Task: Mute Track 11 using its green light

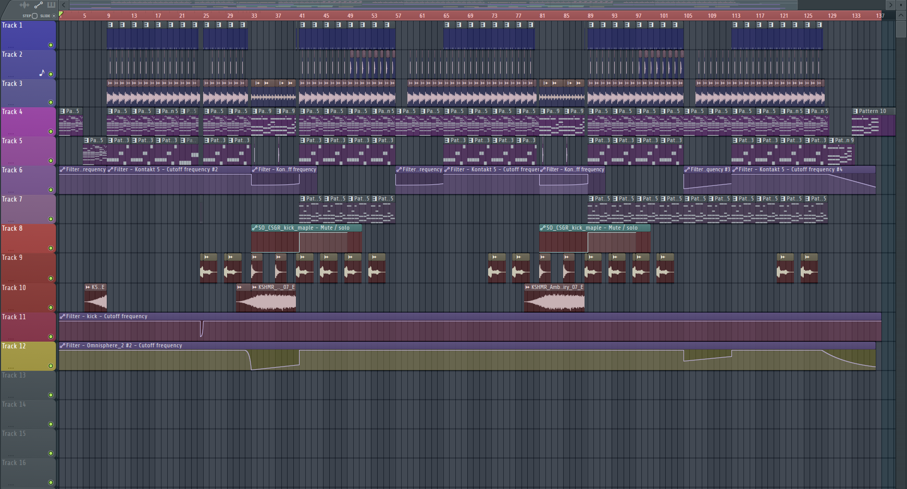Action: click(51, 336)
